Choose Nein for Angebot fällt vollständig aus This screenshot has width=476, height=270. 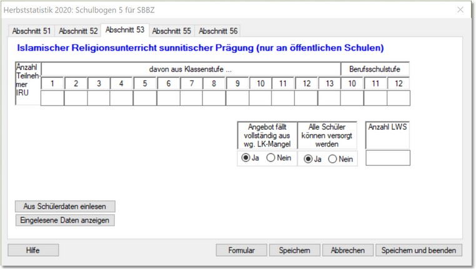point(270,158)
